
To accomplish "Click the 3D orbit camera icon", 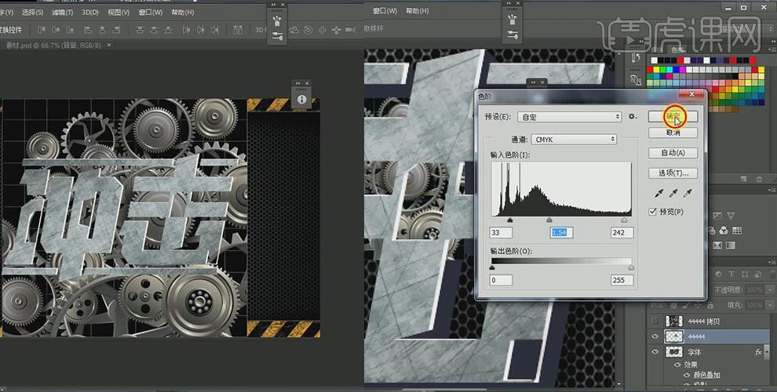I will coord(294,31).
